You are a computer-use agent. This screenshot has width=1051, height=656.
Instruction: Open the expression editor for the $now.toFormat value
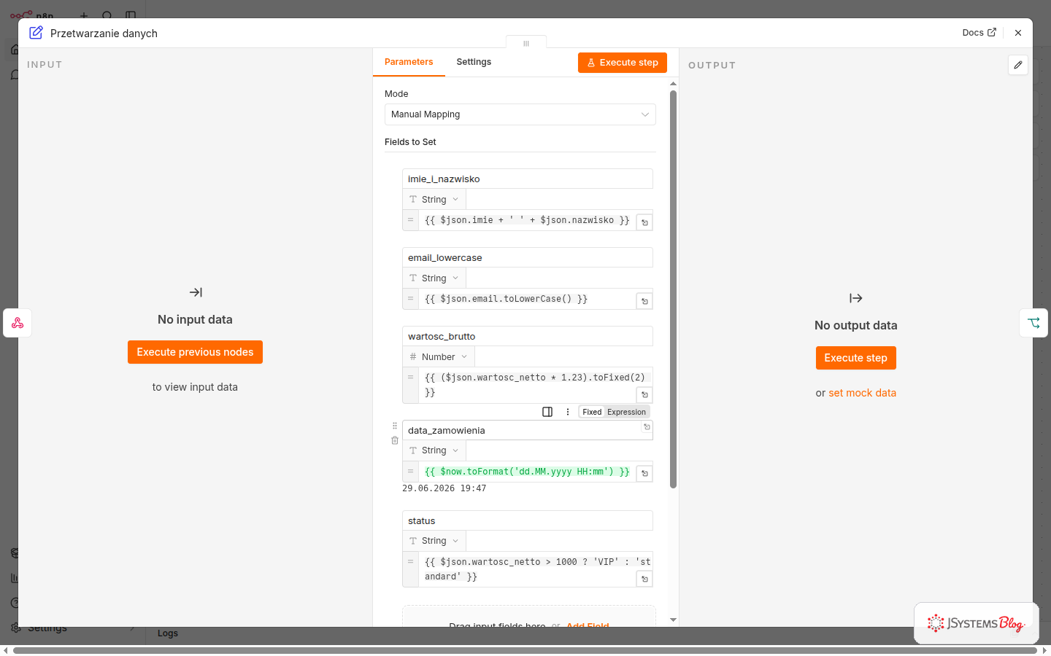644,474
